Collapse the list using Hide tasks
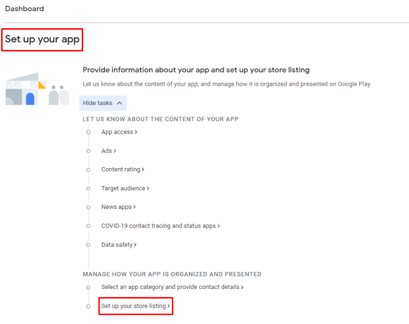The height and width of the screenshot is (324, 409). click(103, 103)
